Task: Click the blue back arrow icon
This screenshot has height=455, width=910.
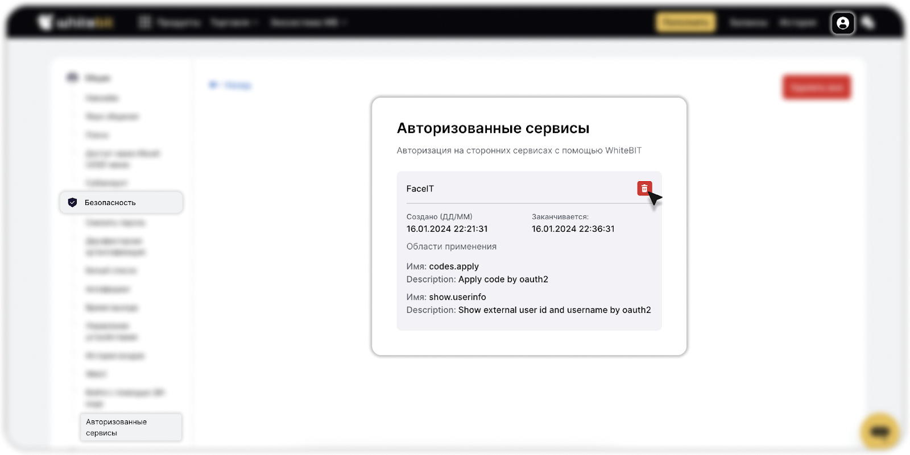Action: 213,85
